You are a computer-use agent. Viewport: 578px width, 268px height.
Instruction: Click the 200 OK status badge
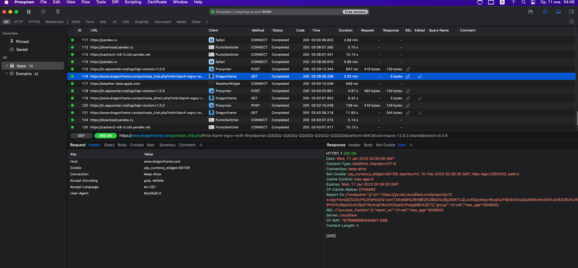point(106,136)
